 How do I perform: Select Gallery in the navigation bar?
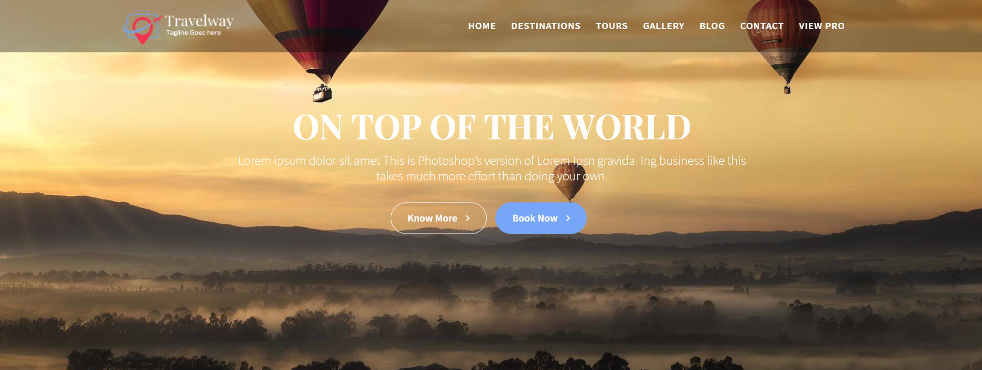tap(663, 26)
